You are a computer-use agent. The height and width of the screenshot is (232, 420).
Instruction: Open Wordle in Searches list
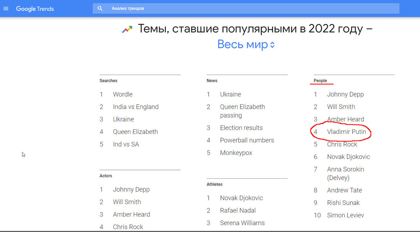click(x=123, y=94)
